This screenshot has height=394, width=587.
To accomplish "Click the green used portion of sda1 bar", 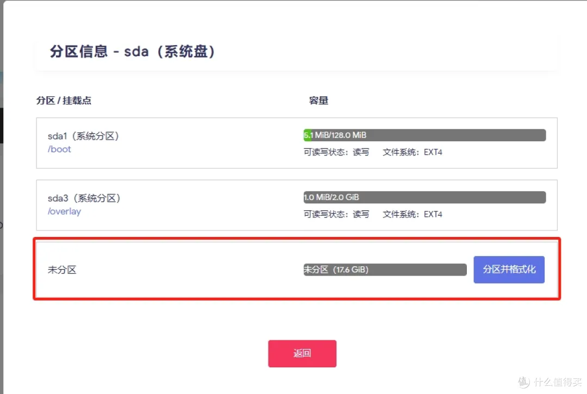I will [x=307, y=135].
